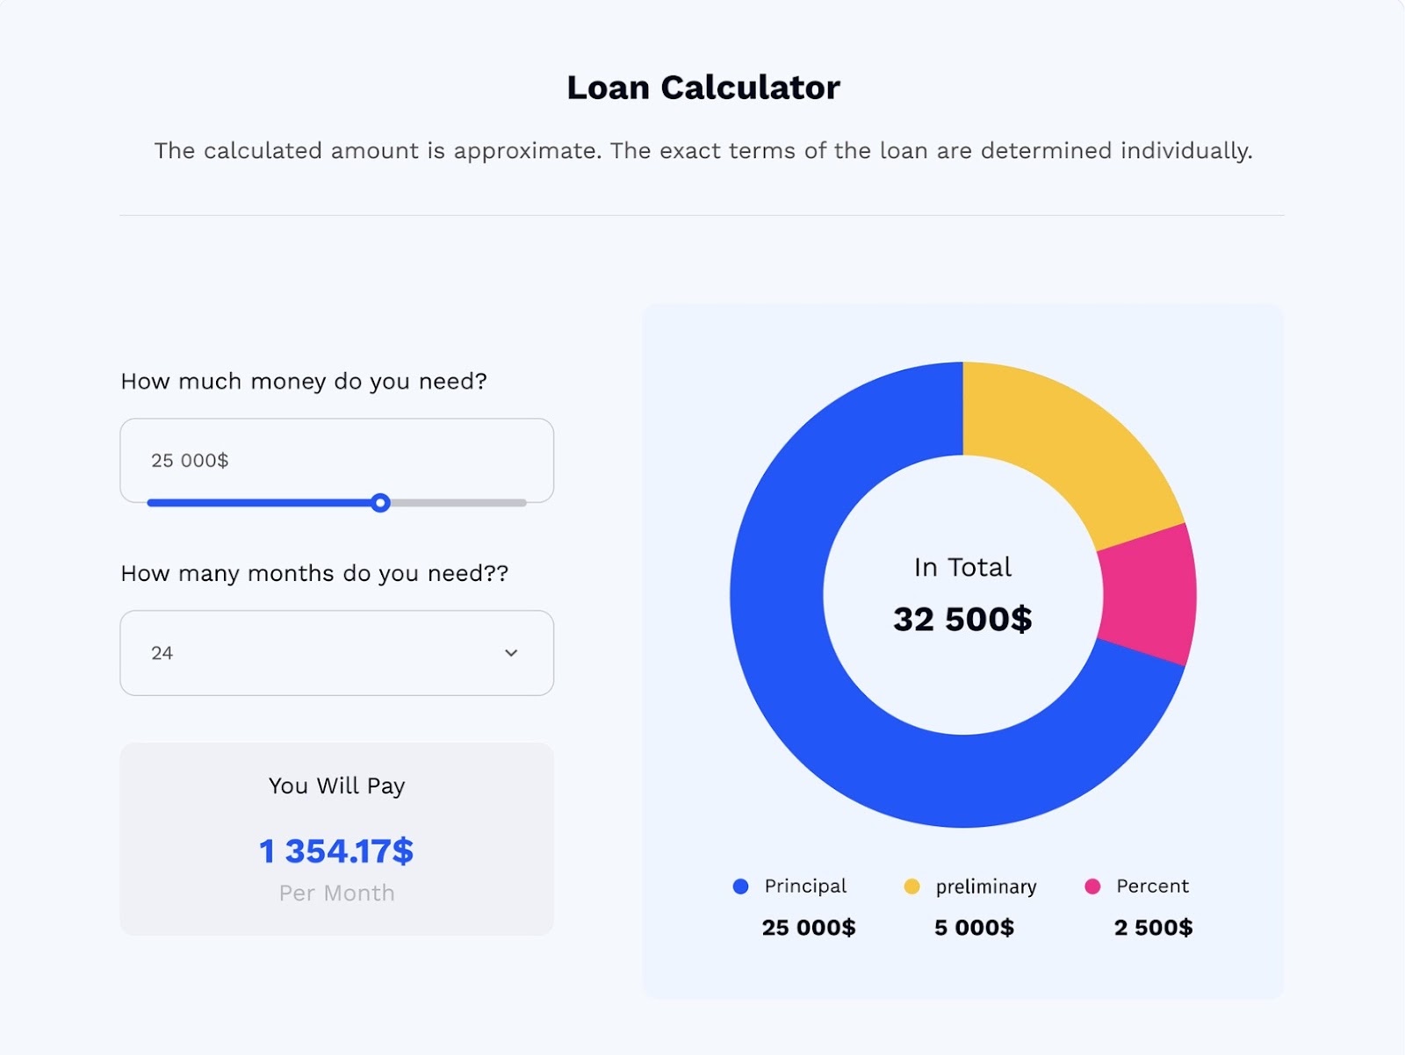Open the months dropdown showing 24
The width and height of the screenshot is (1405, 1055).
(x=336, y=653)
